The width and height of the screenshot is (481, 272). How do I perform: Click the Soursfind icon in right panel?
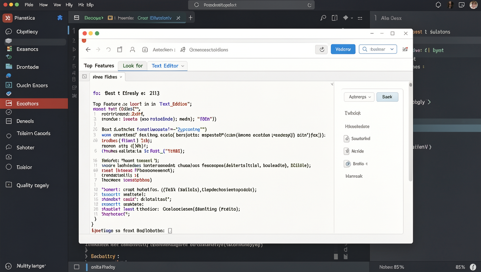pyautogui.click(x=346, y=138)
